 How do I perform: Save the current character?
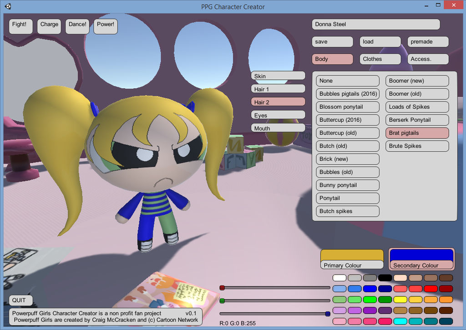point(332,41)
